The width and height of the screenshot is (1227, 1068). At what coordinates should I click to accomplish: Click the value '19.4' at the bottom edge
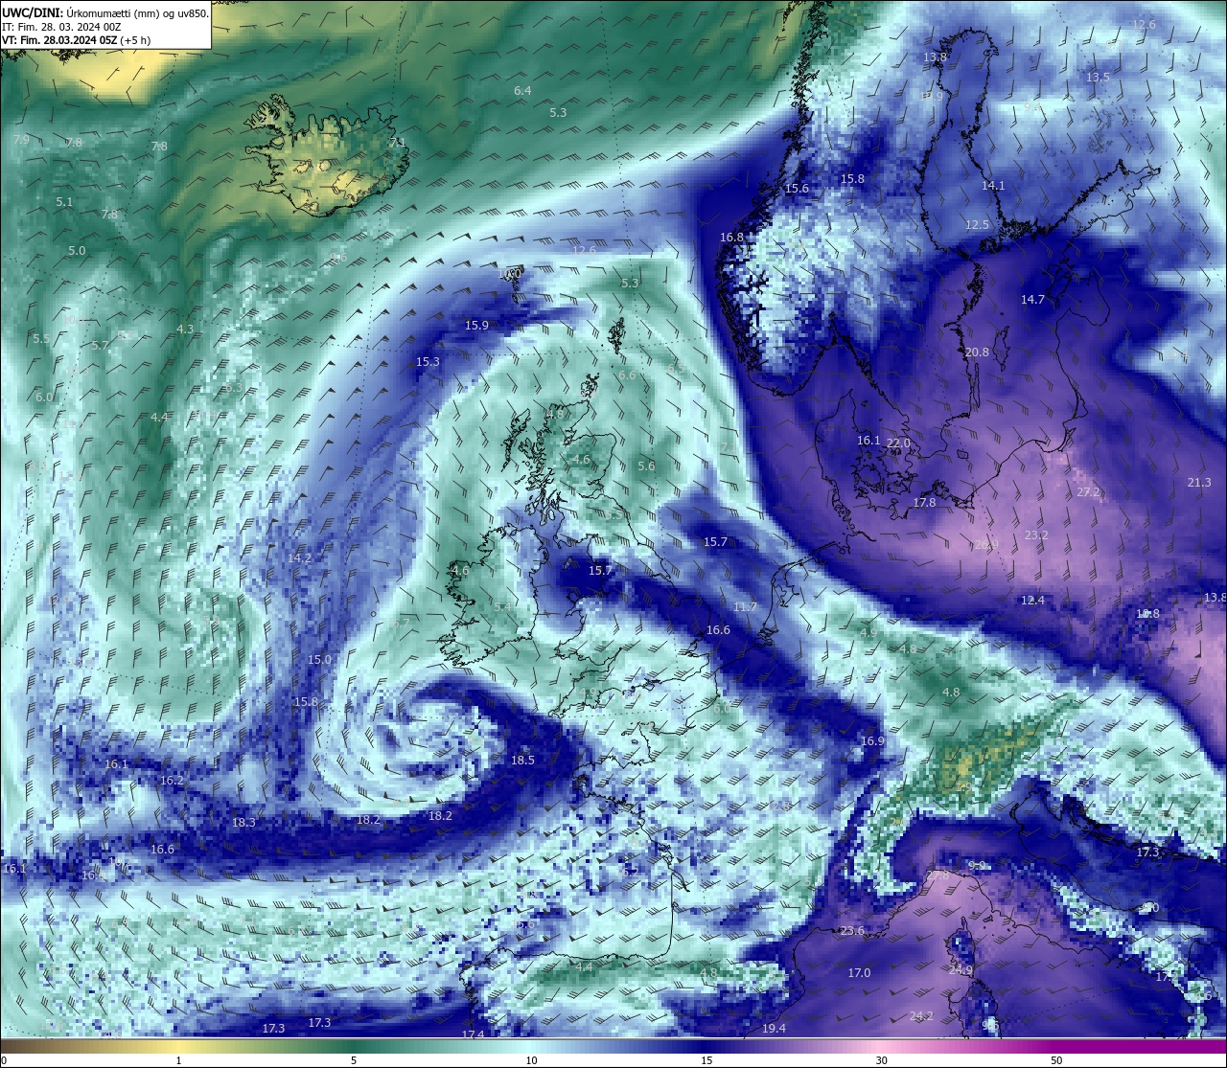774,1029
